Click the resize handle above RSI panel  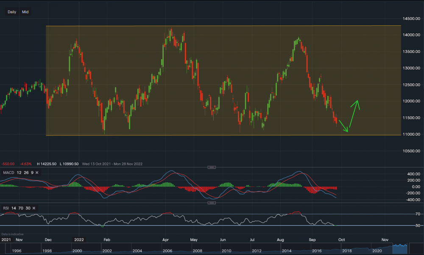point(211,203)
